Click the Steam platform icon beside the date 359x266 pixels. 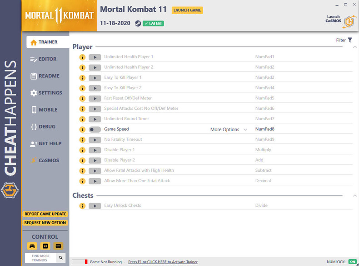[138, 23]
